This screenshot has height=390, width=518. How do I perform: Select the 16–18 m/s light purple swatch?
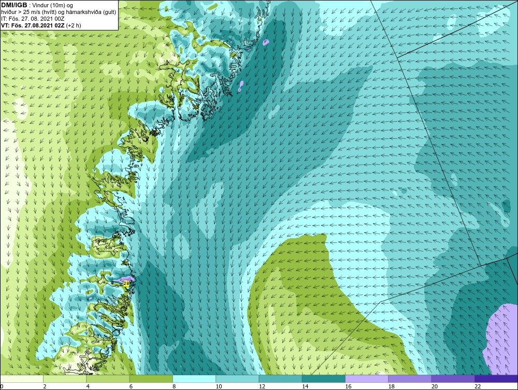point(367,379)
